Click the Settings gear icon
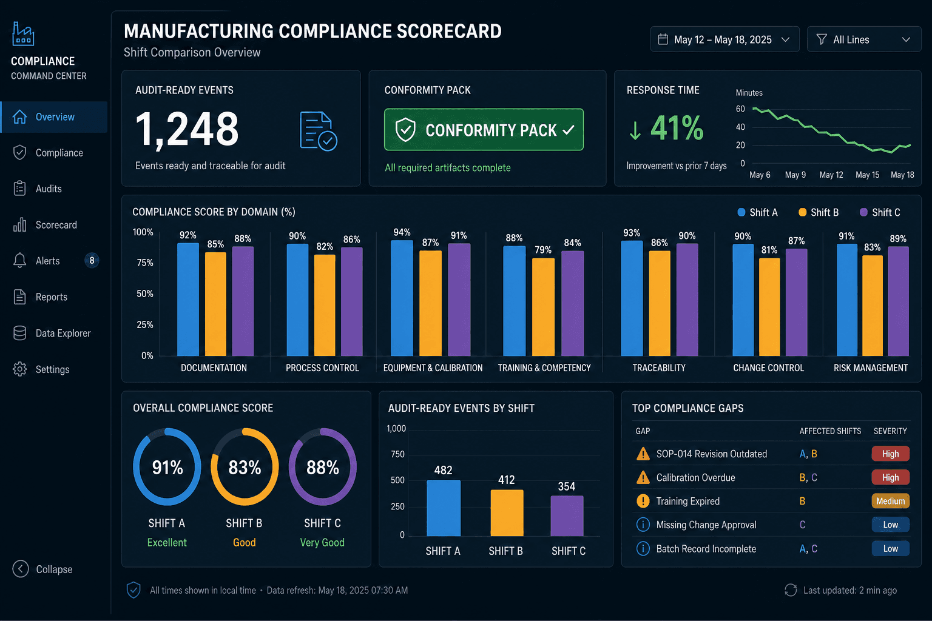Image resolution: width=932 pixels, height=621 pixels. (x=19, y=369)
